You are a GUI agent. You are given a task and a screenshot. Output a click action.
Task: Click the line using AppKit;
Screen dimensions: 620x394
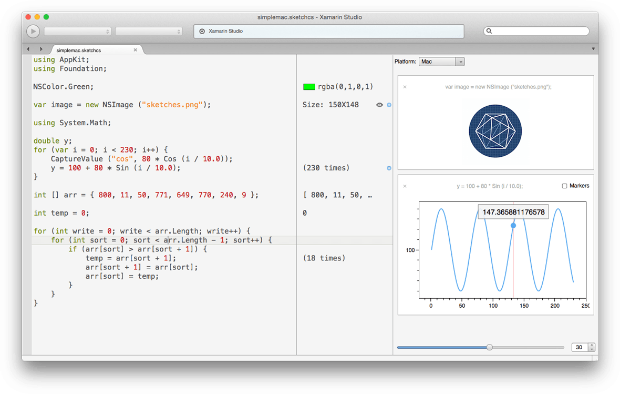pyautogui.click(x=61, y=60)
